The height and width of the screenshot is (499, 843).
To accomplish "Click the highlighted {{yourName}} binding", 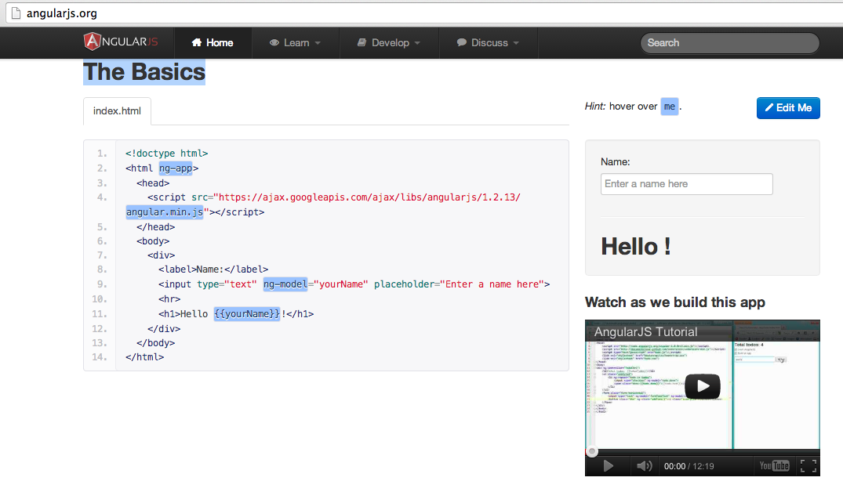I will pyautogui.click(x=247, y=314).
